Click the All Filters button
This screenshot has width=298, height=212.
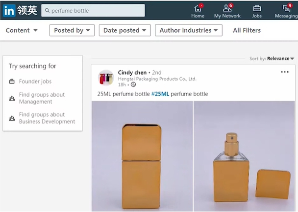tap(247, 30)
